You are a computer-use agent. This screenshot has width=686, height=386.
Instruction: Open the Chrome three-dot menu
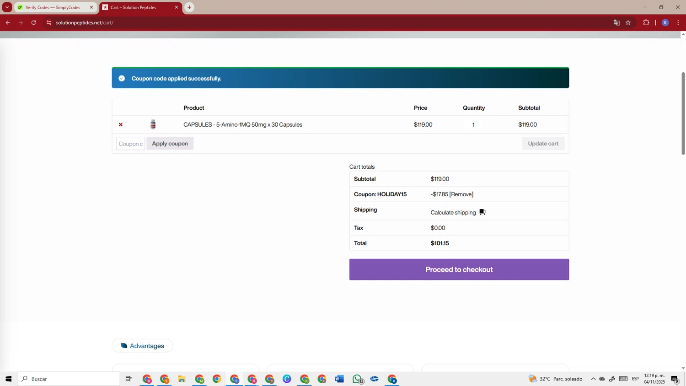point(678,22)
